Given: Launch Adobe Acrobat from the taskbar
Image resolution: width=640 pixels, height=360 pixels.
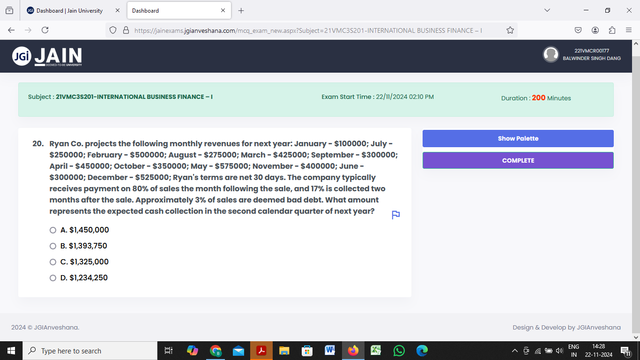Looking at the screenshot, I should [x=261, y=350].
